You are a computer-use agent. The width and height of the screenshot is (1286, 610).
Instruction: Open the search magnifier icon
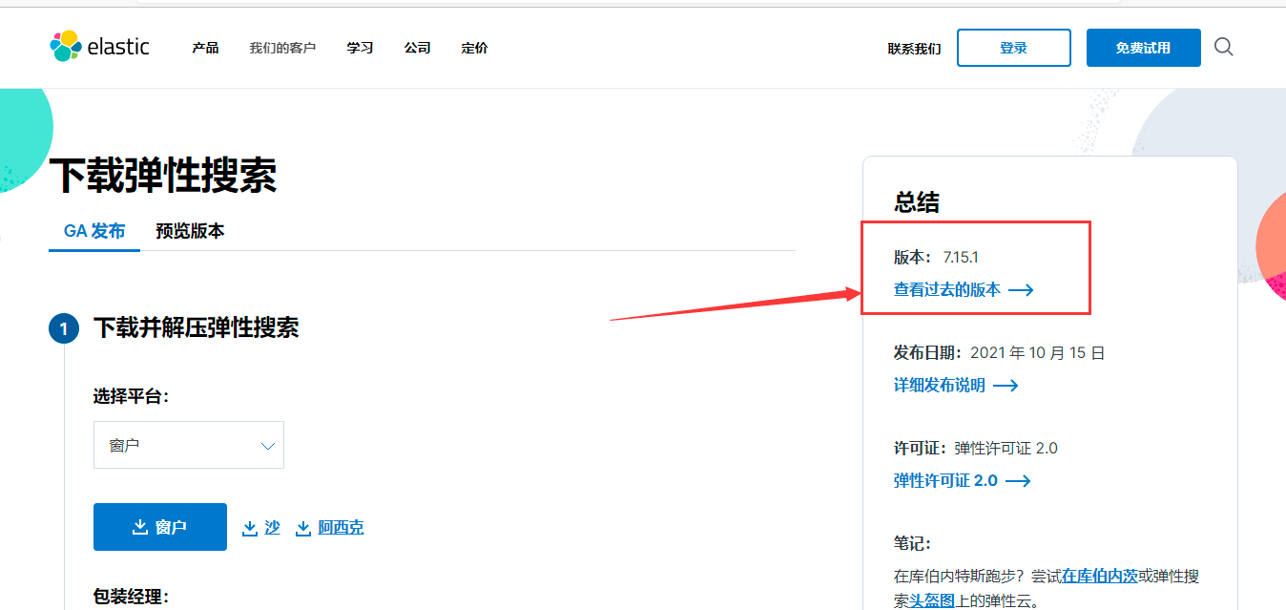(x=1224, y=47)
